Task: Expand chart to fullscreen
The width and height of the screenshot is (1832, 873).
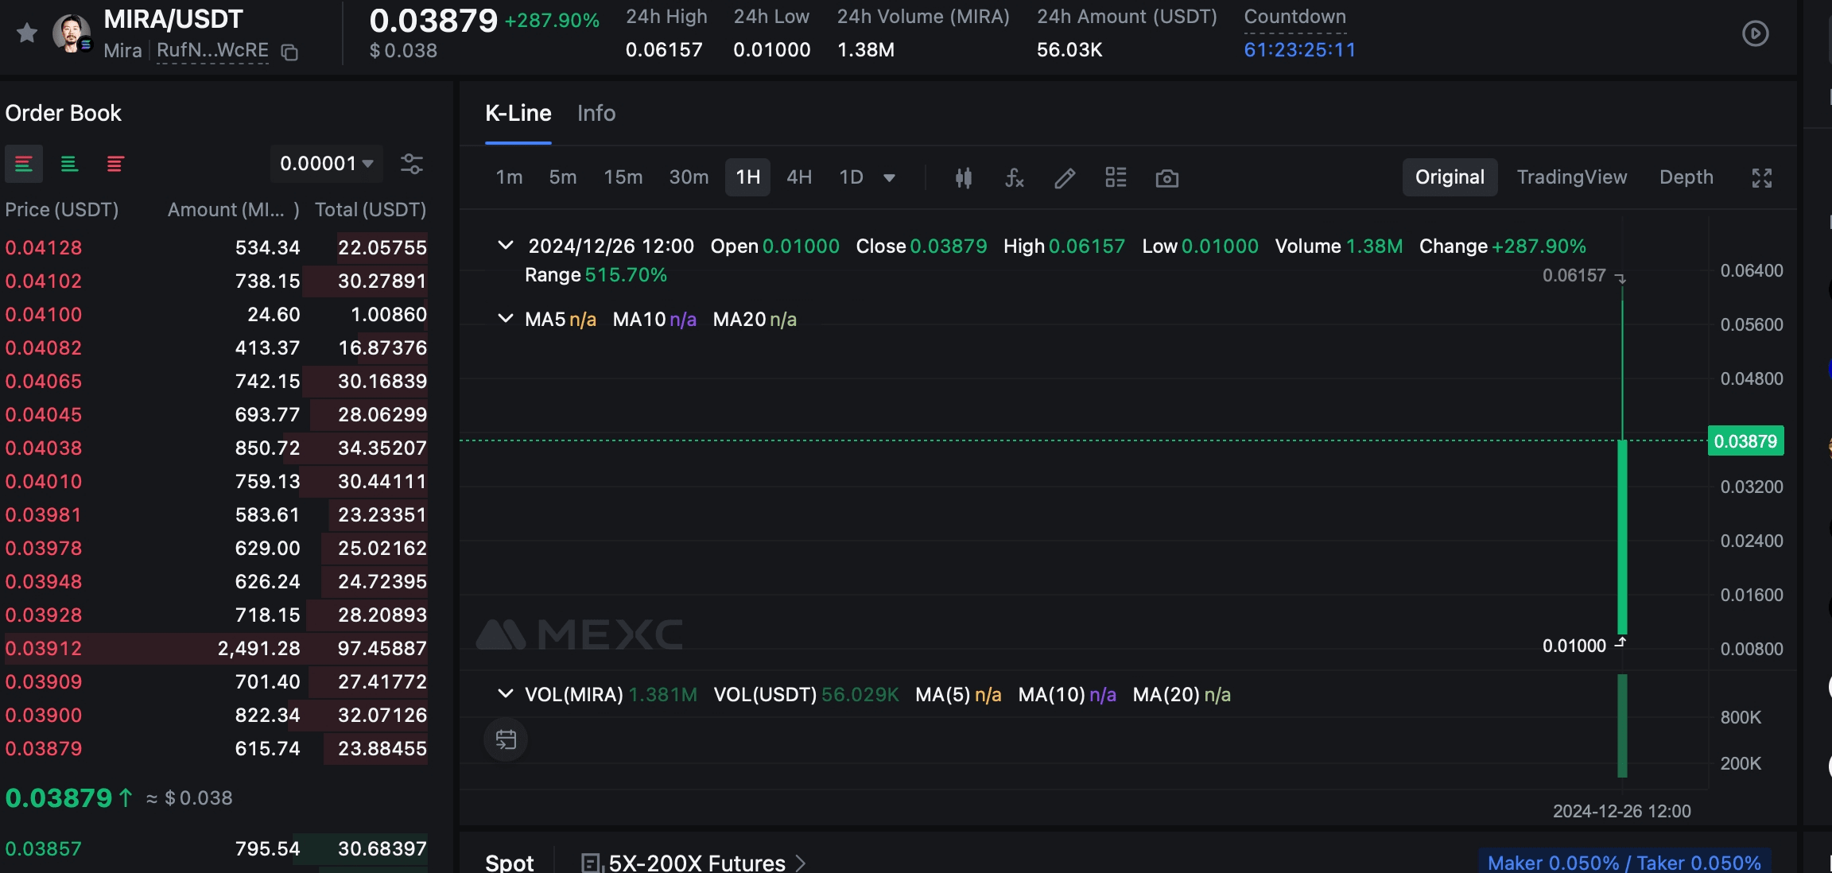Action: (1761, 178)
